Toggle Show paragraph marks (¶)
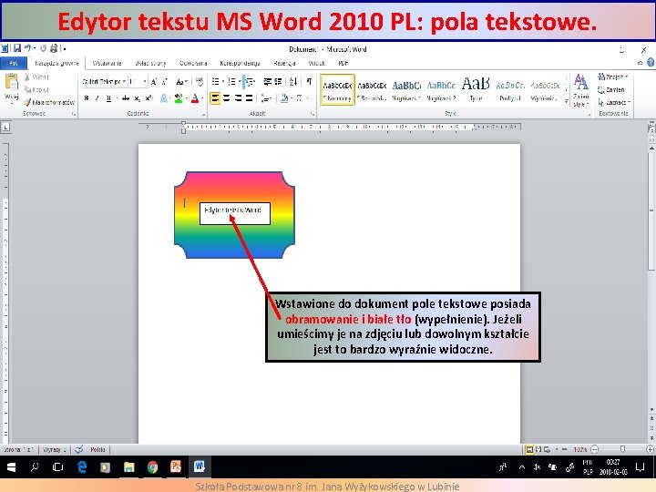 309,82
